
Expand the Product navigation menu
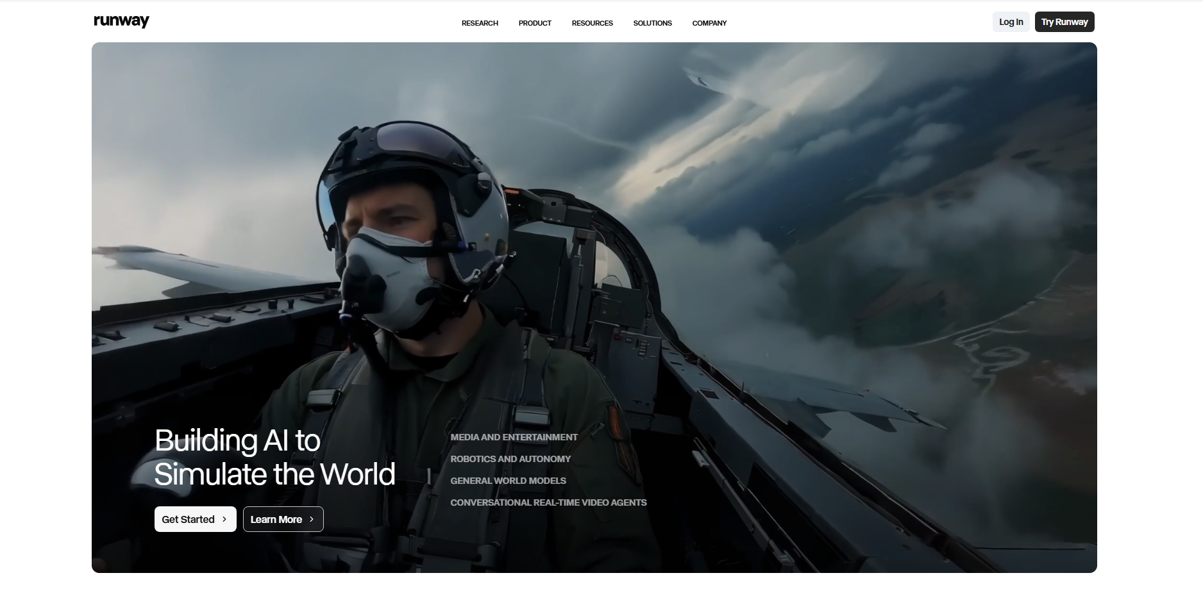pos(535,23)
